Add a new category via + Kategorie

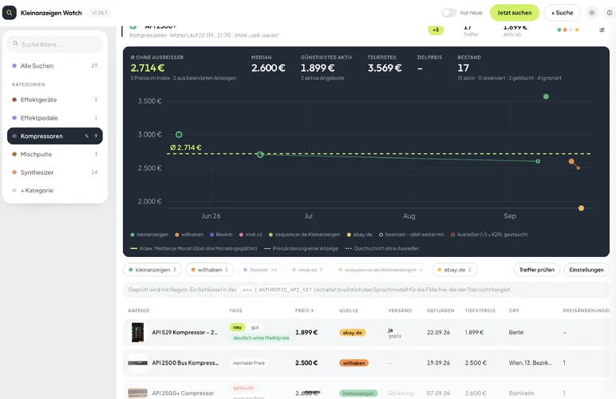click(x=55, y=191)
